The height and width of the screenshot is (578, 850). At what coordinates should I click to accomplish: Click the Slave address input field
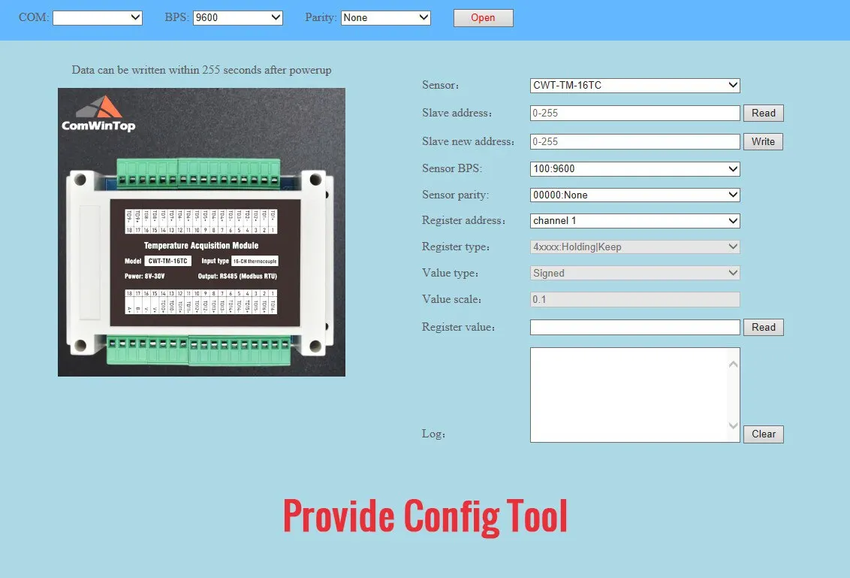(x=634, y=113)
